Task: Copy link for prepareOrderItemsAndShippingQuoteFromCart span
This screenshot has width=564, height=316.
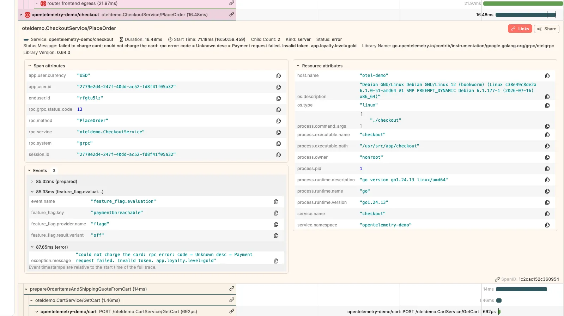Action: 232,288
